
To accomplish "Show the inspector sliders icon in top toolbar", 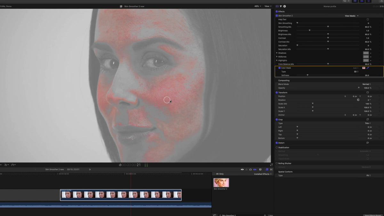I will [369, 1].
